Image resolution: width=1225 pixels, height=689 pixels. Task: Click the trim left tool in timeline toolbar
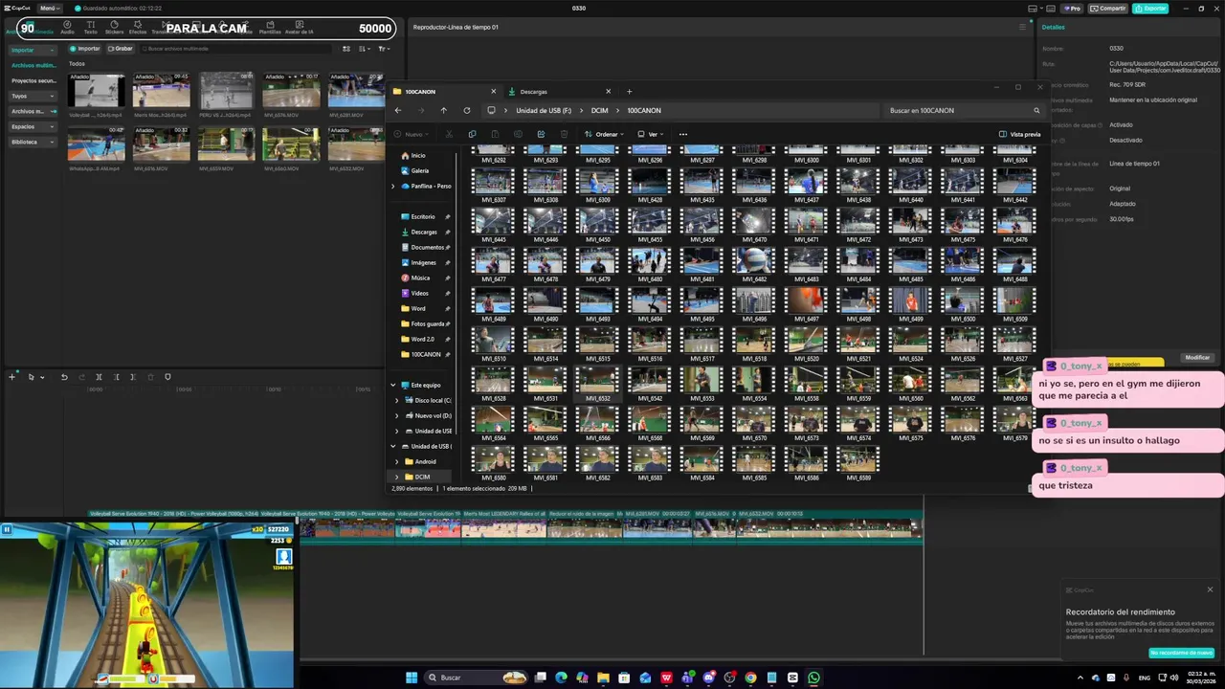(x=116, y=377)
